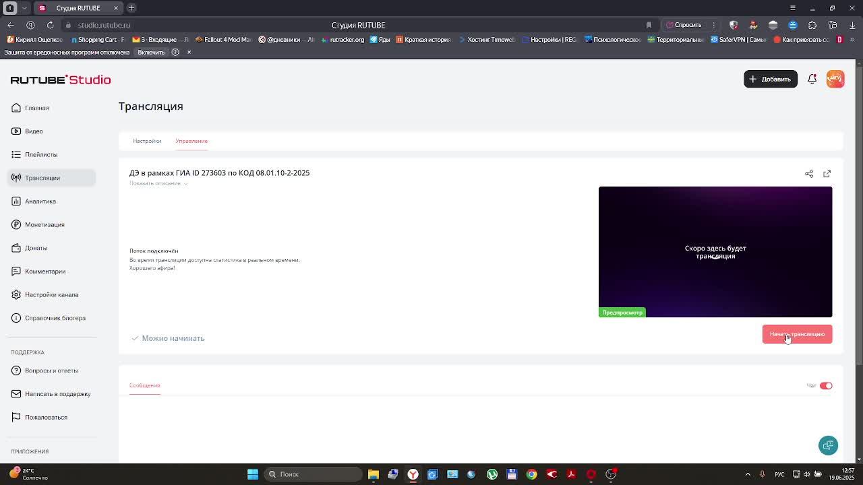
Task: Click the РУС language indicator
Action: coord(779,474)
